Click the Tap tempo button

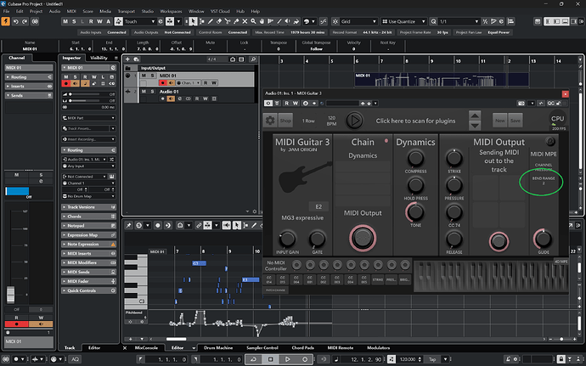click(432, 359)
